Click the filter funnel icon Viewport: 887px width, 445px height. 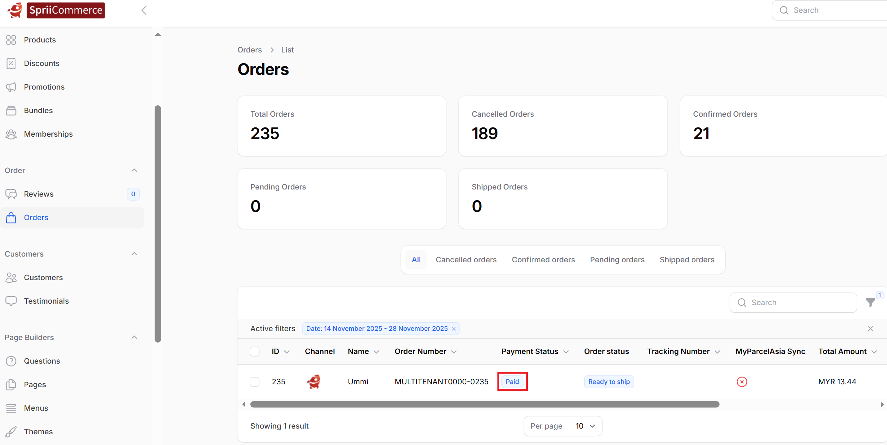click(x=870, y=303)
